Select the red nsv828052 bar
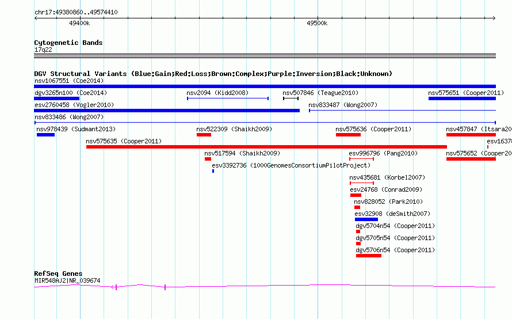Image resolution: width=512 pixels, height=319 pixels. [357, 207]
